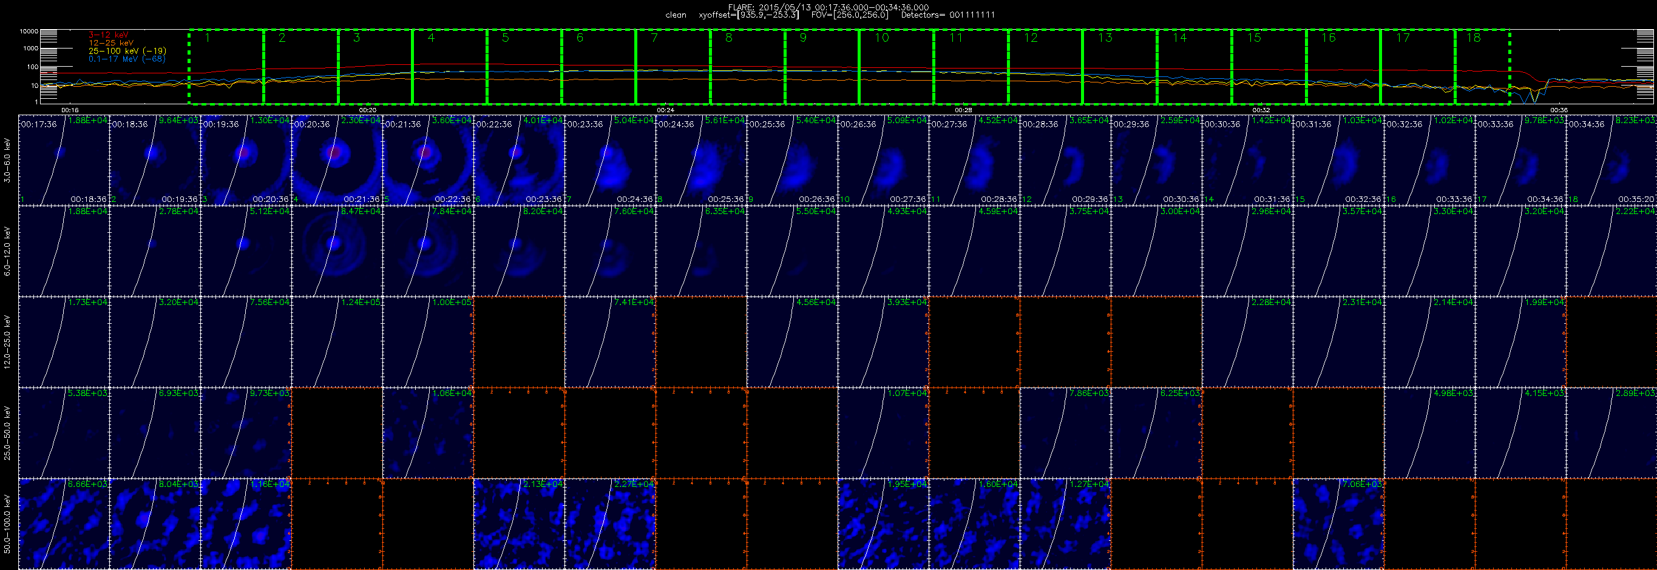Open the 25-50 keV image with peak 9.73E+03
The image size is (1657, 570).
click(x=246, y=432)
